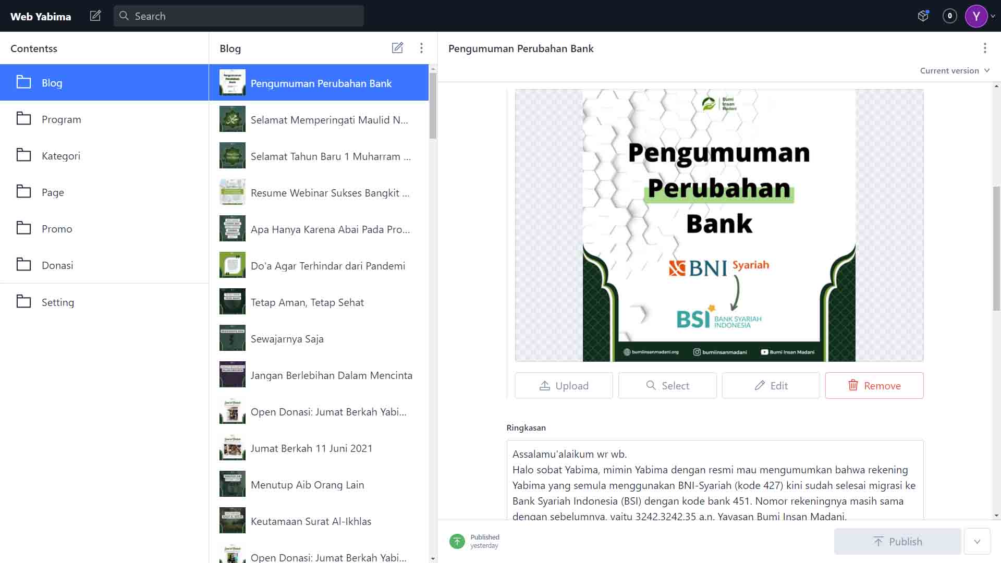Click the package updates icon in top bar
1001x563 pixels.
[923, 16]
